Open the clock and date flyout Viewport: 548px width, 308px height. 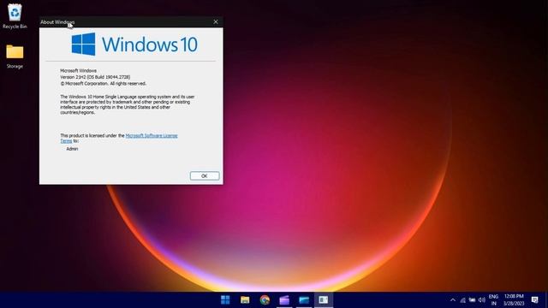[514, 300]
